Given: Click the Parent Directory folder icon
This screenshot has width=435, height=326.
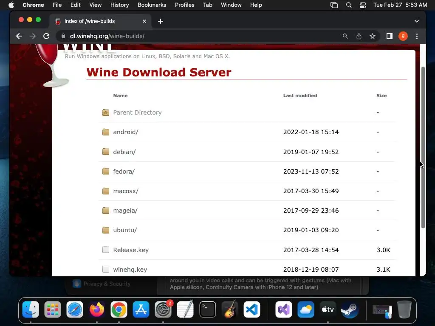Looking at the screenshot, I should pyautogui.click(x=106, y=112).
